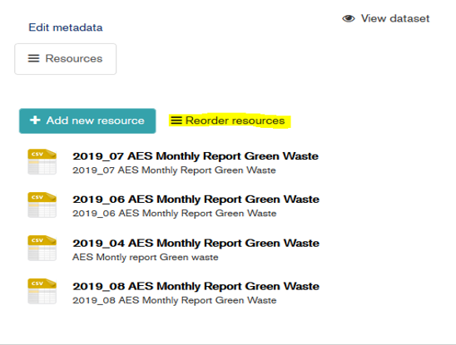Screen dimensions: 456x345
Task: Click the lines icon beside Reorder resources
Action: tap(176, 120)
